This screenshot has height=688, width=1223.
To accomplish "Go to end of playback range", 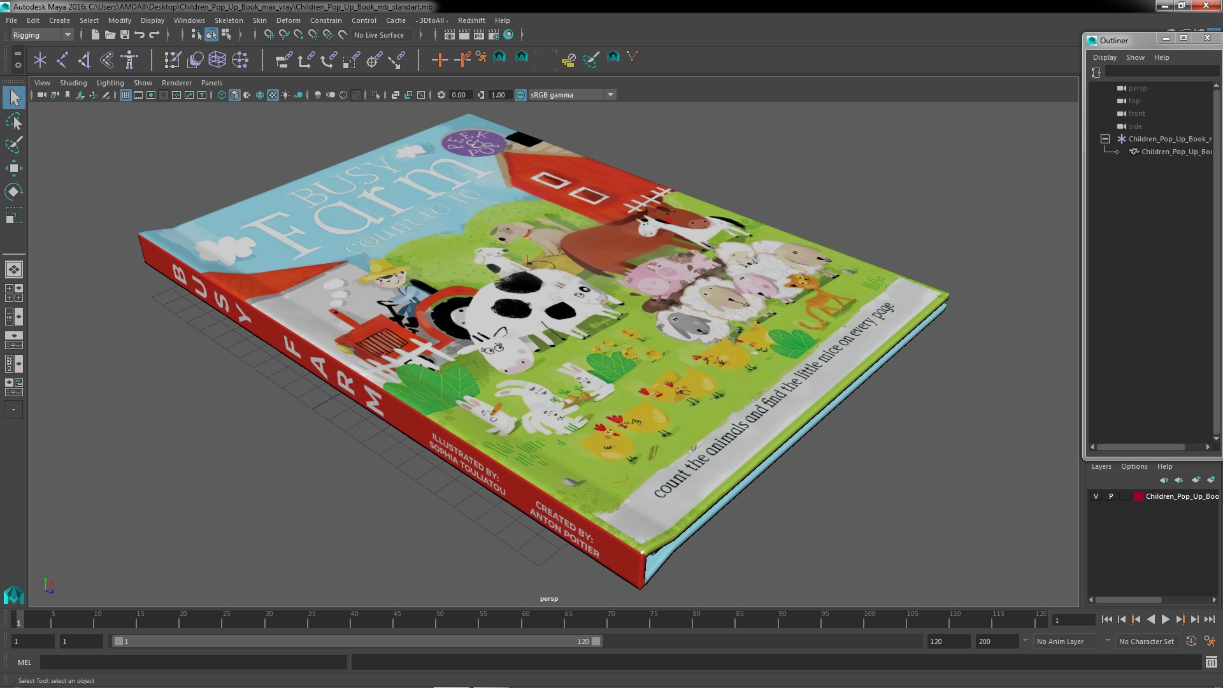I will 1210,619.
